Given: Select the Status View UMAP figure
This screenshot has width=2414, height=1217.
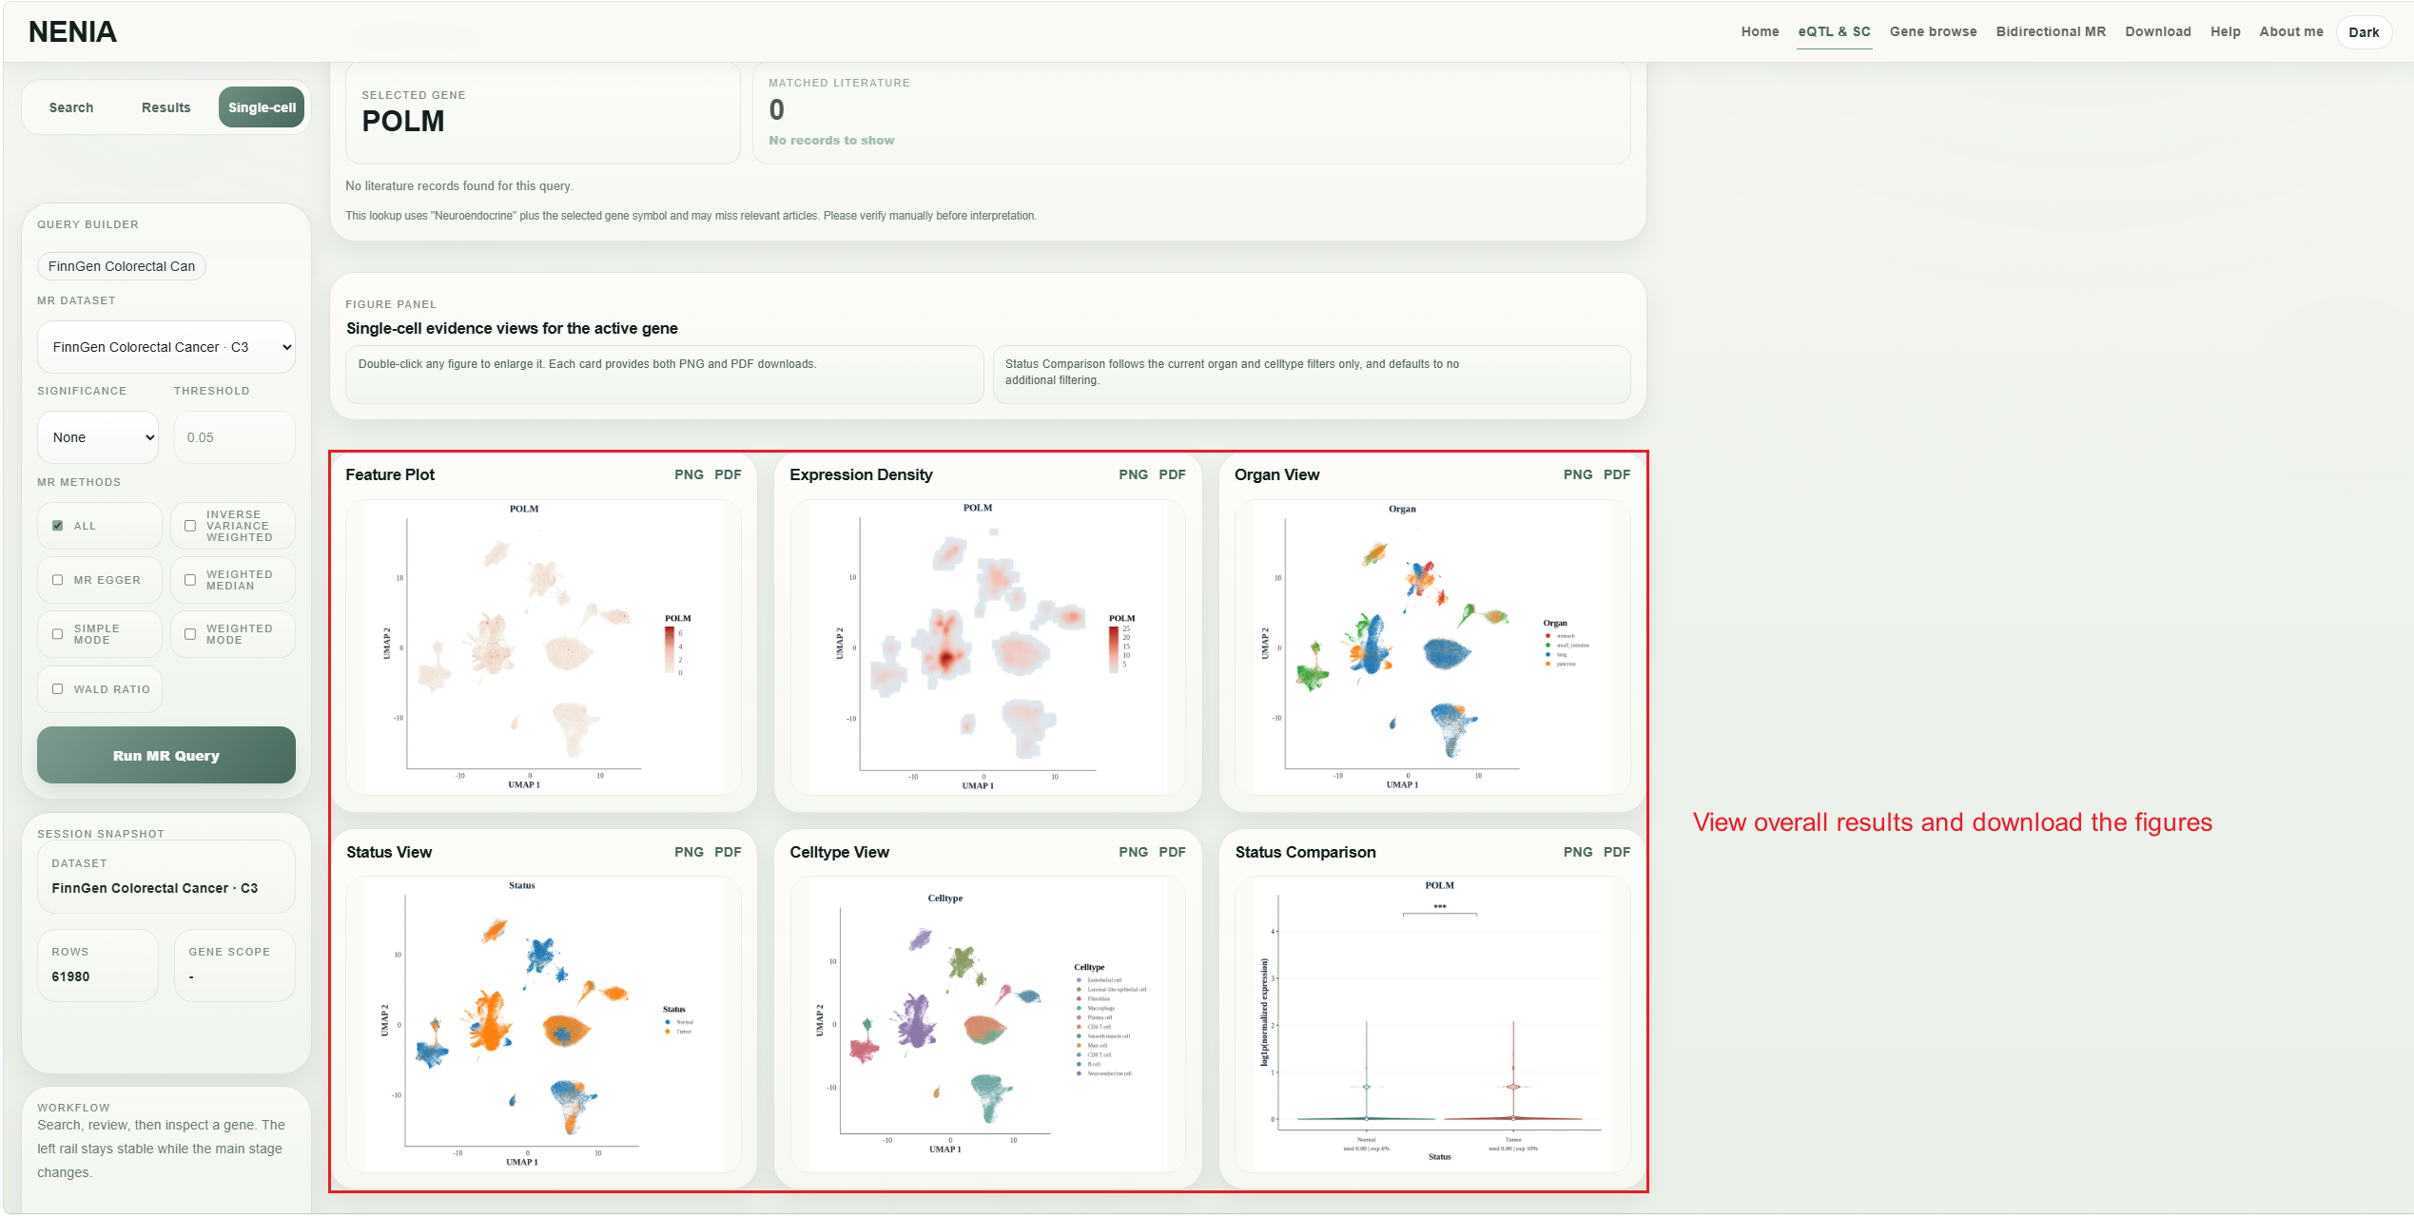Looking at the screenshot, I should tap(543, 1025).
